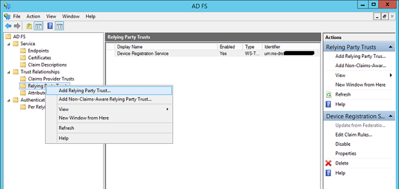Open the View submenu arrow in Actions pane
The width and height of the screenshot is (399, 189).
[391, 76]
